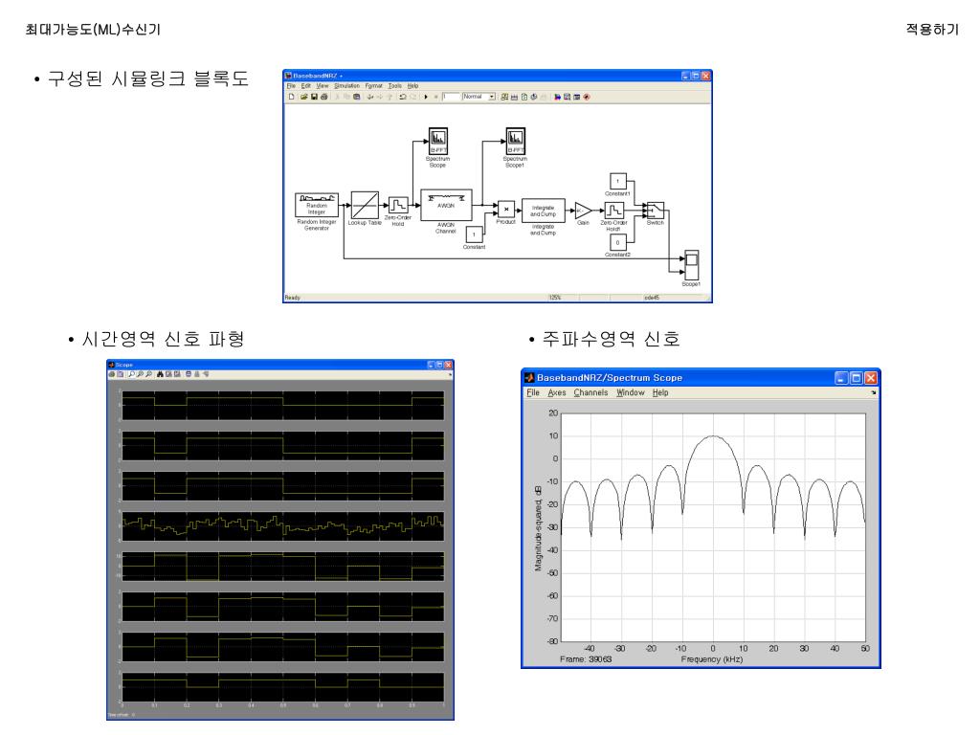
Task: Select the Constant block below AWGN
Action: 475,234
